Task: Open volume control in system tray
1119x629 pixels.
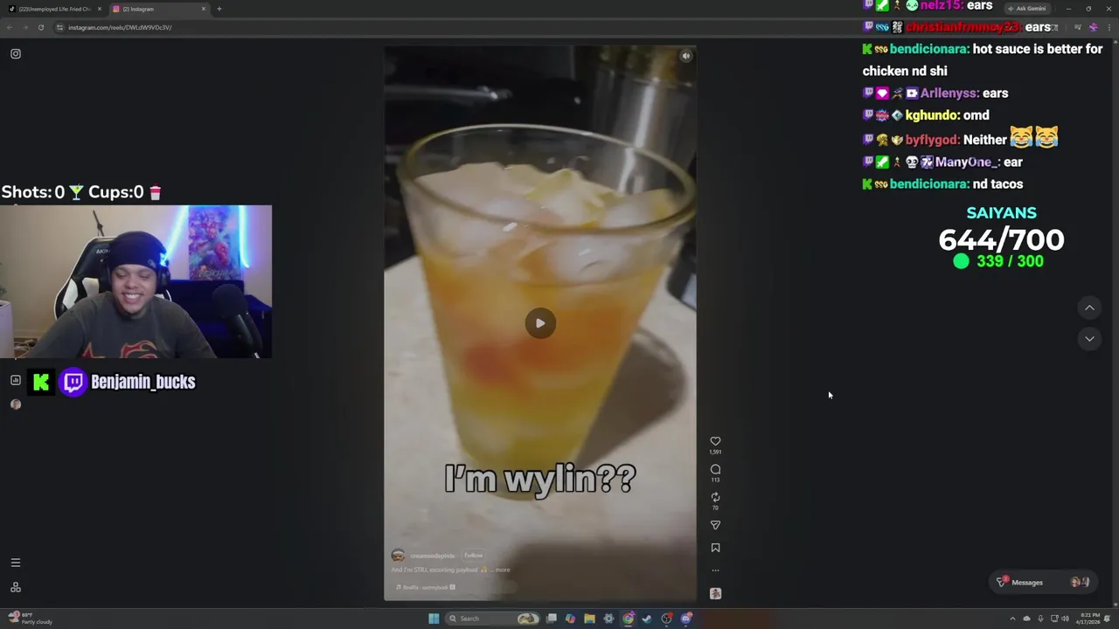Action: pyautogui.click(x=1066, y=619)
